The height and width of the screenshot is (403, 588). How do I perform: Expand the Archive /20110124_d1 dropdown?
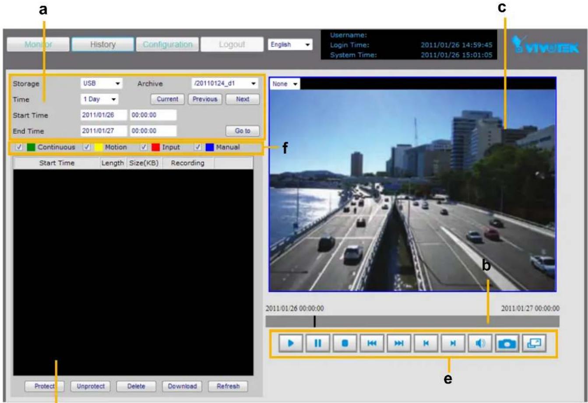click(225, 83)
